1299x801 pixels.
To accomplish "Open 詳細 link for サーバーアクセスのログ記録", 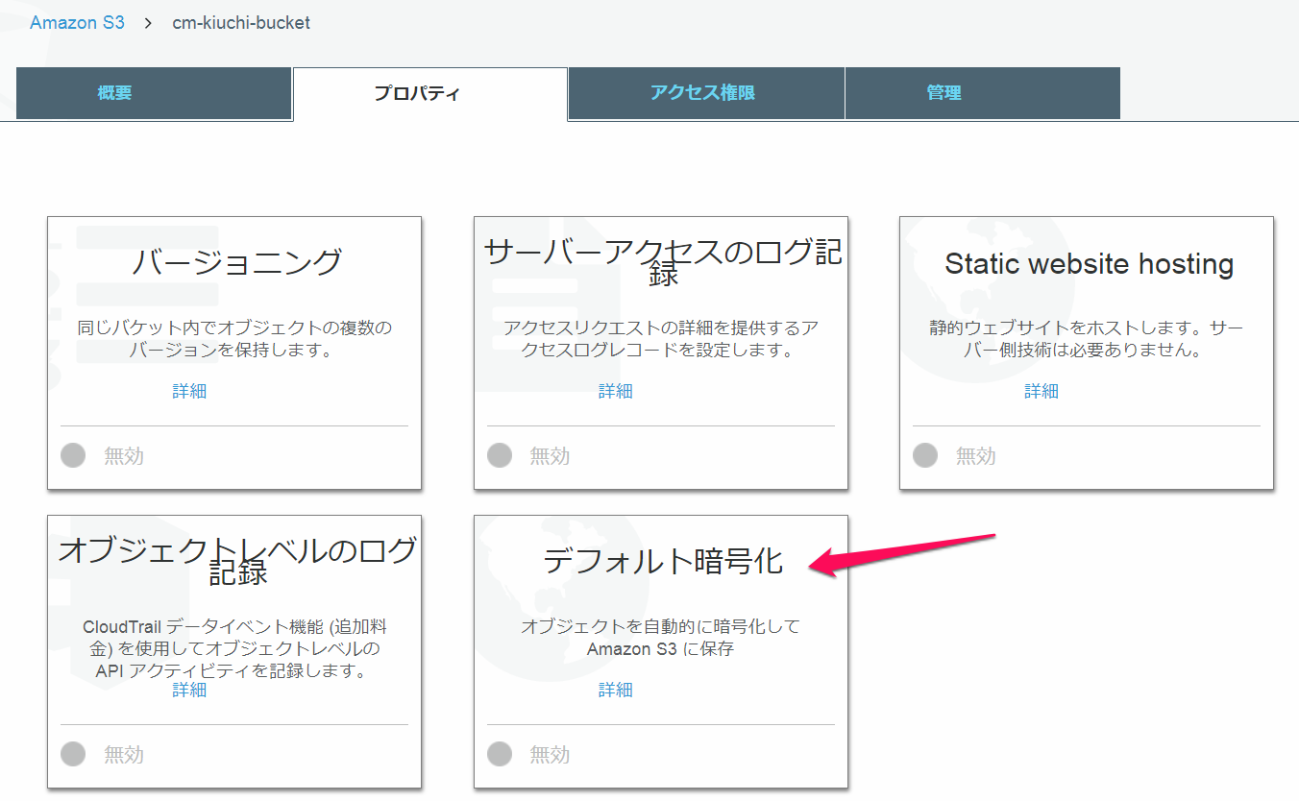I will [615, 391].
